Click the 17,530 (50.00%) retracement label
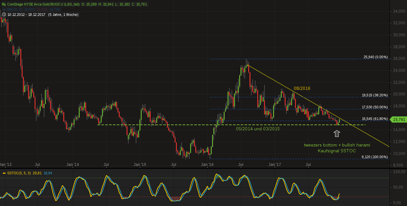 [375, 107]
